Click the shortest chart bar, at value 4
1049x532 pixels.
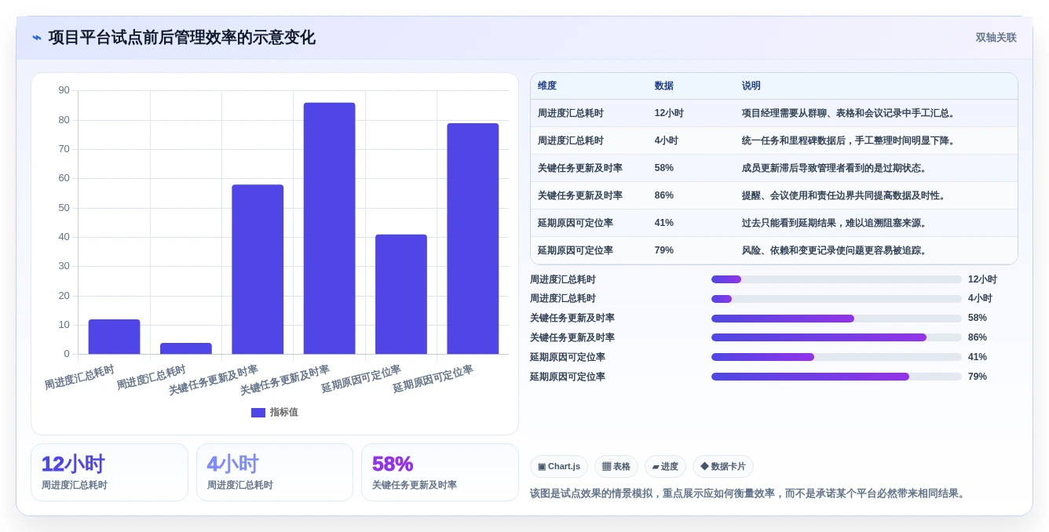186,348
